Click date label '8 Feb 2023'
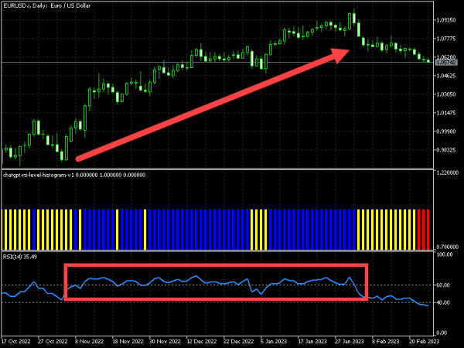The image size is (464, 348). (385, 342)
